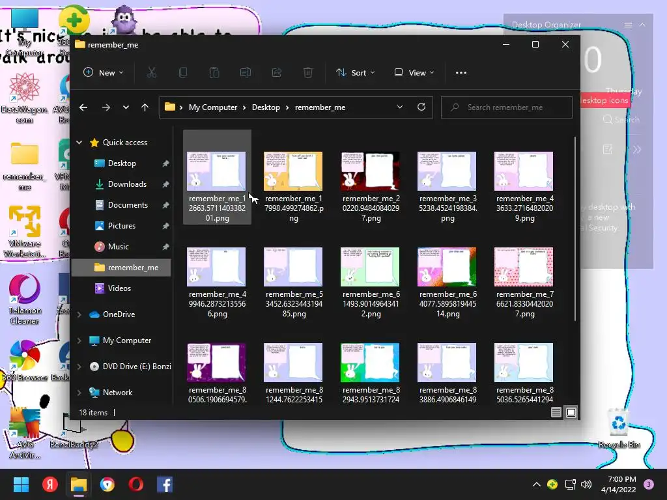This screenshot has width=667, height=500.
Task: Open Windows Start menu
Action: (21, 484)
